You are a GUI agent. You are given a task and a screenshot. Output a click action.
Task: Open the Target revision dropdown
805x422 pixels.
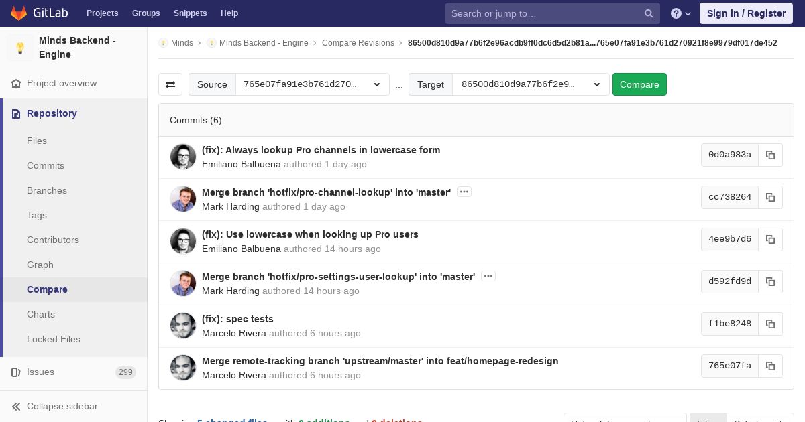click(x=530, y=84)
